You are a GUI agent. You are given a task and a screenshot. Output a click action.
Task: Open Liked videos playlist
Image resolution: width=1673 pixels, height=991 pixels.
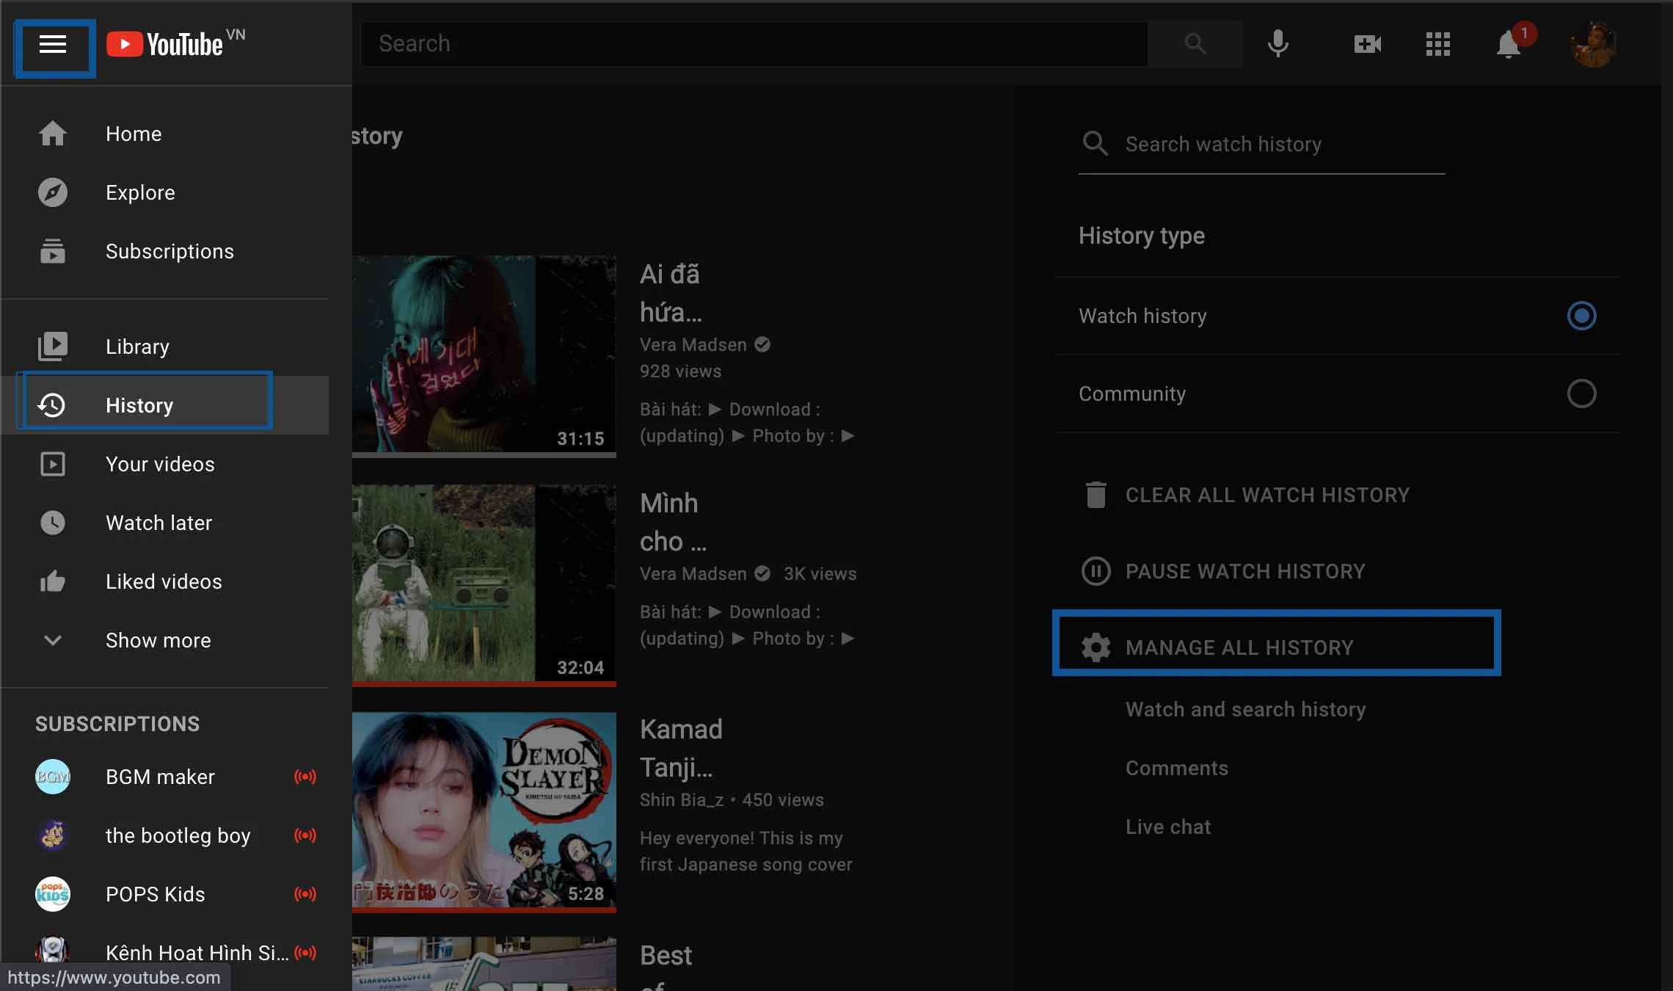[x=165, y=581]
